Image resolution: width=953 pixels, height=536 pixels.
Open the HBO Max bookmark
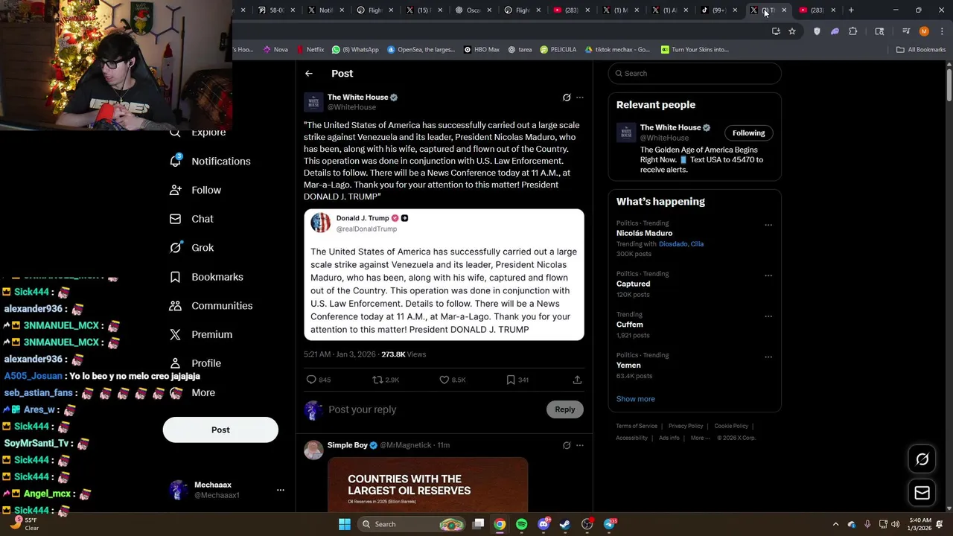(482, 50)
